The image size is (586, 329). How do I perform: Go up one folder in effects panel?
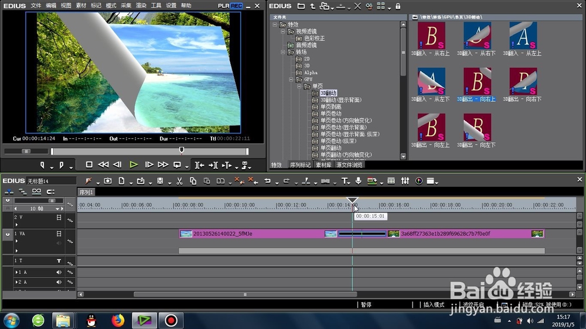click(312, 6)
